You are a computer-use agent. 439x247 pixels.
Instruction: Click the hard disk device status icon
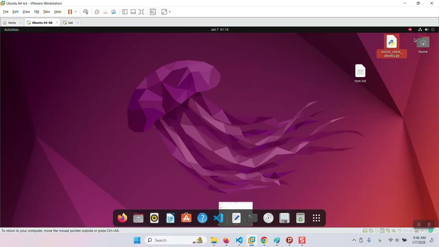(365, 231)
